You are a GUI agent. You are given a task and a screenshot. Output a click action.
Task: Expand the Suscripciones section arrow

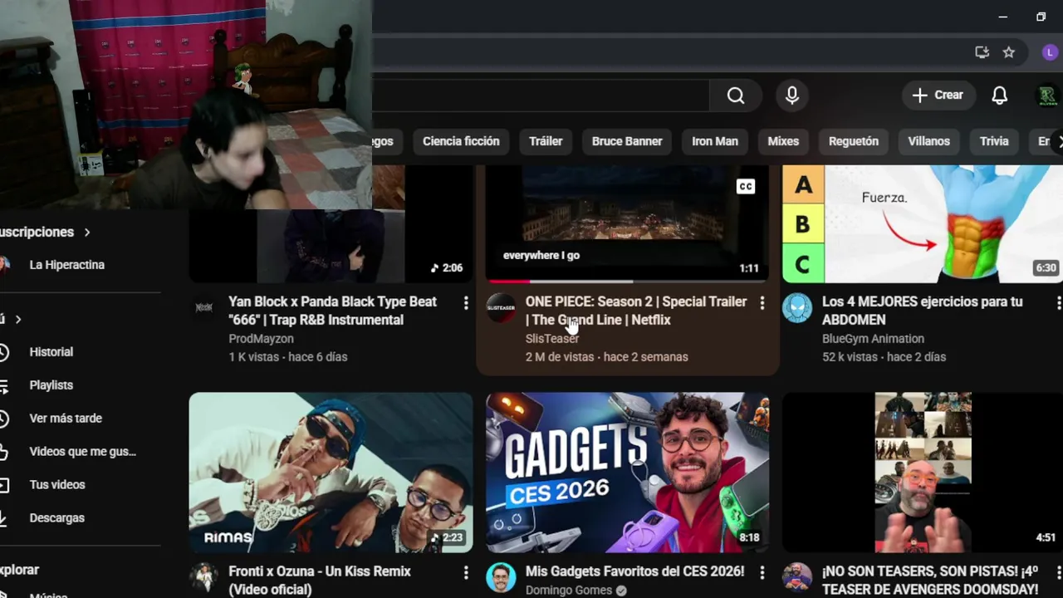(86, 232)
